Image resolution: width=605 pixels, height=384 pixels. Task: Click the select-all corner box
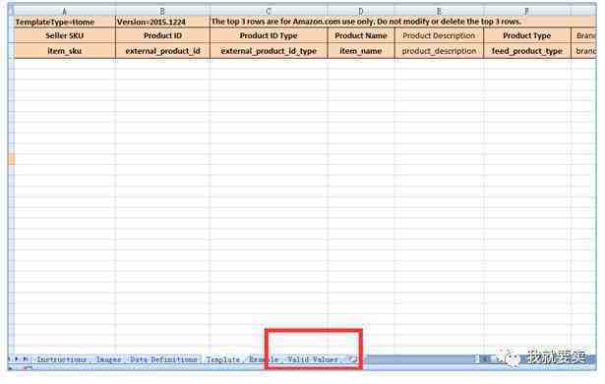[x=11, y=11]
